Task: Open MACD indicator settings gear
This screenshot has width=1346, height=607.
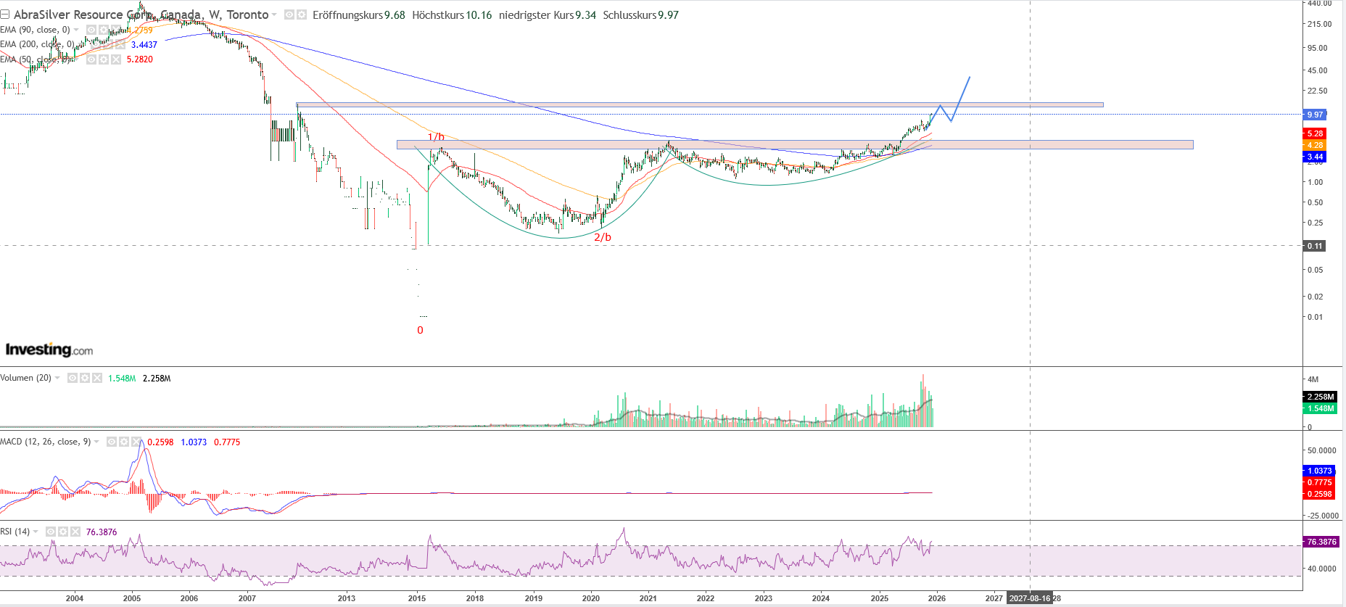Action: [x=124, y=442]
